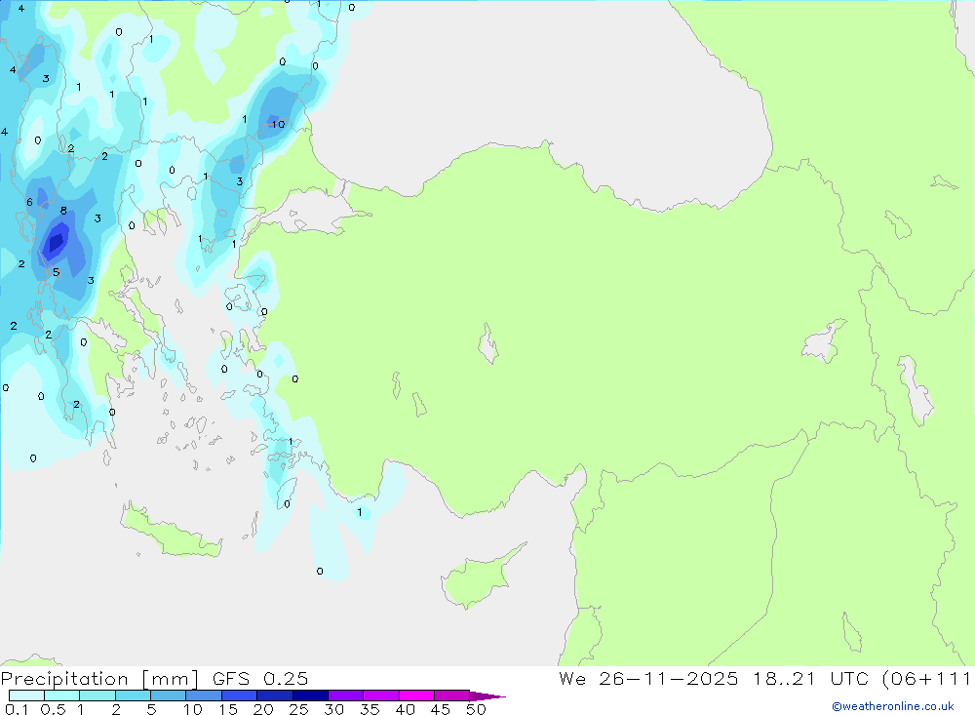Click the '35' label under the legend

(x=370, y=709)
